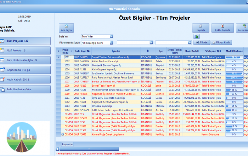
Task: Click the Ana Sayfa home button
Action: tap(65, 28)
